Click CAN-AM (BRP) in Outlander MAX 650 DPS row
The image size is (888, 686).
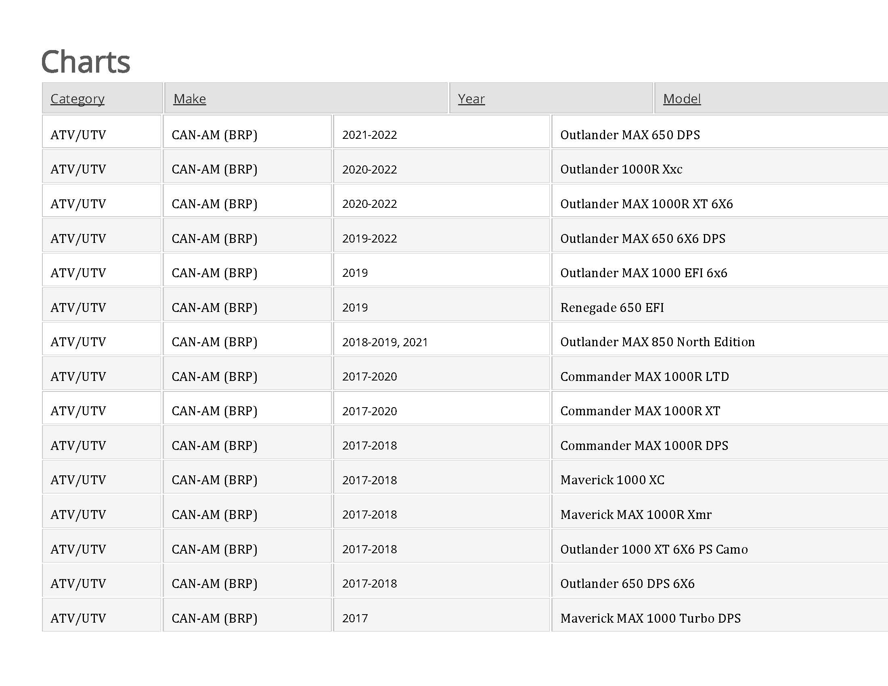tap(247, 131)
